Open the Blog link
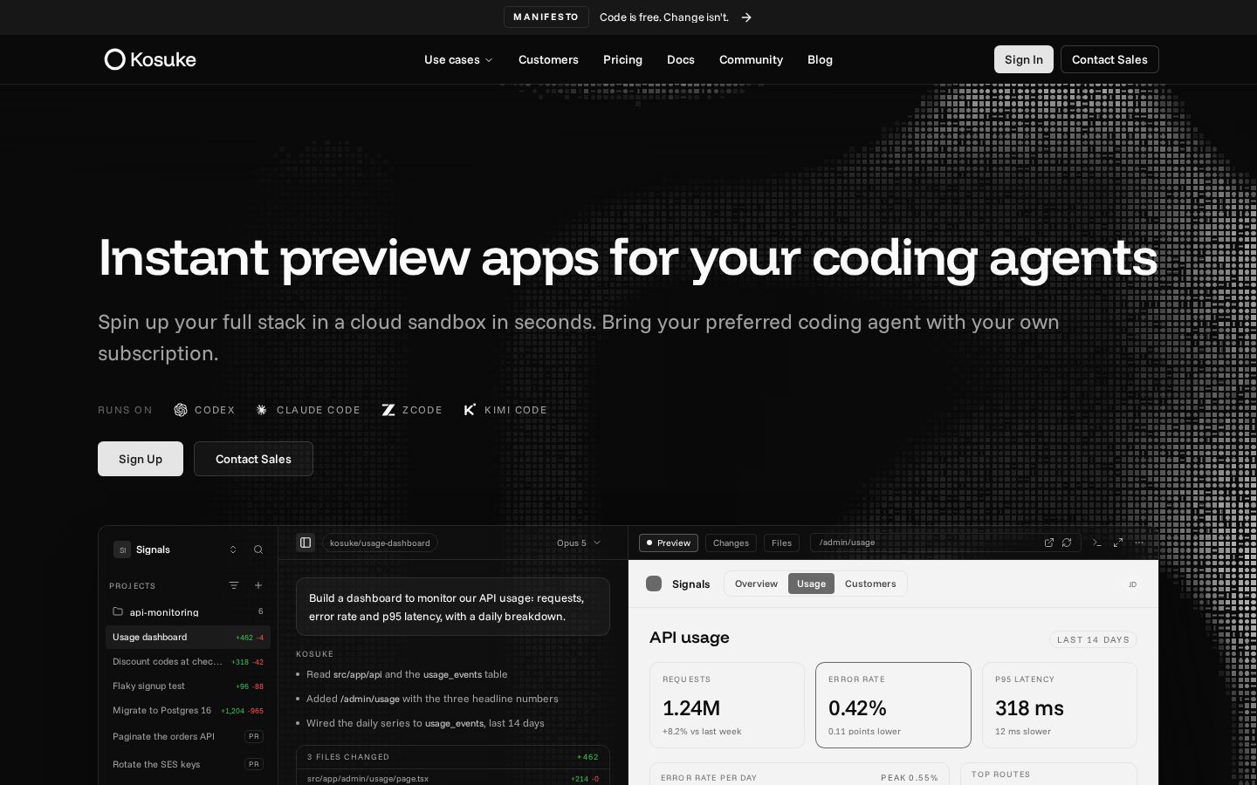This screenshot has width=1257, height=785. pyautogui.click(x=820, y=59)
